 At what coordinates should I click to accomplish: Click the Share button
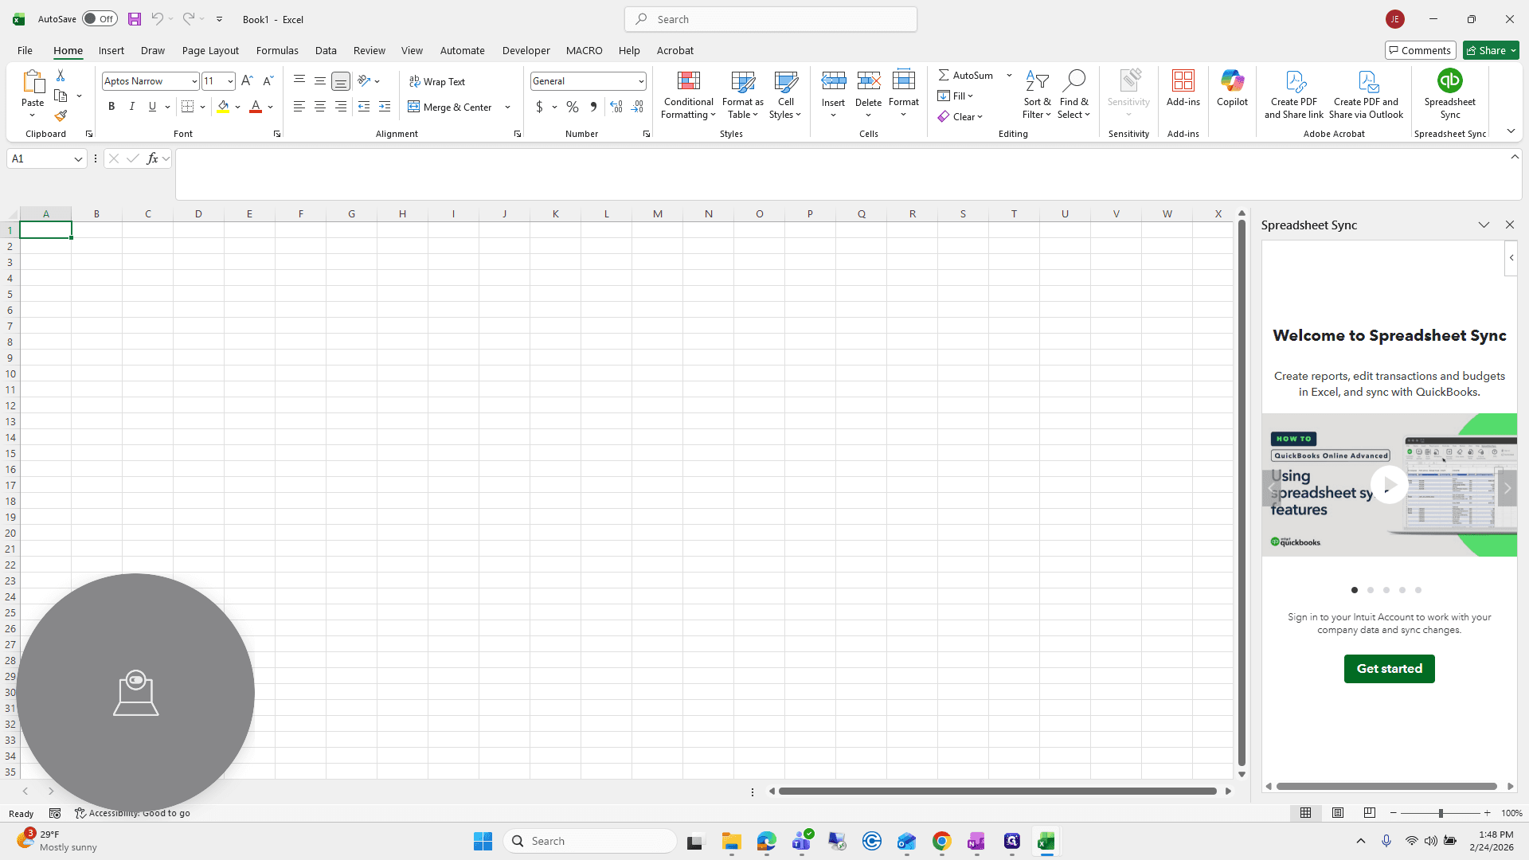pyautogui.click(x=1491, y=50)
